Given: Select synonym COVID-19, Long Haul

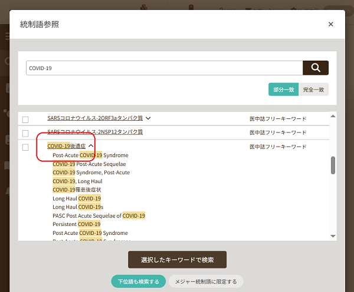Looking at the screenshot, I should tap(77, 181).
